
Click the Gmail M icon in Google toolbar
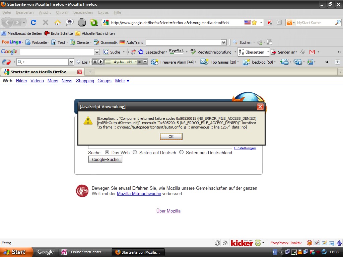point(312,52)
